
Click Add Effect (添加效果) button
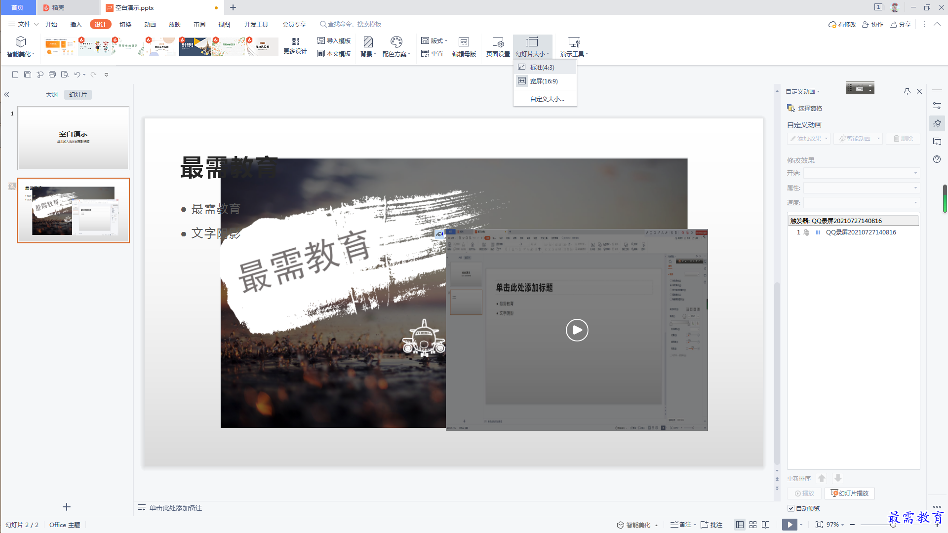tap(809, 139)
